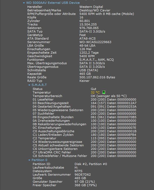154x190 pixels.
Task: Collapse the Partition 0 section arrow
Action: (x=29, y=160)
